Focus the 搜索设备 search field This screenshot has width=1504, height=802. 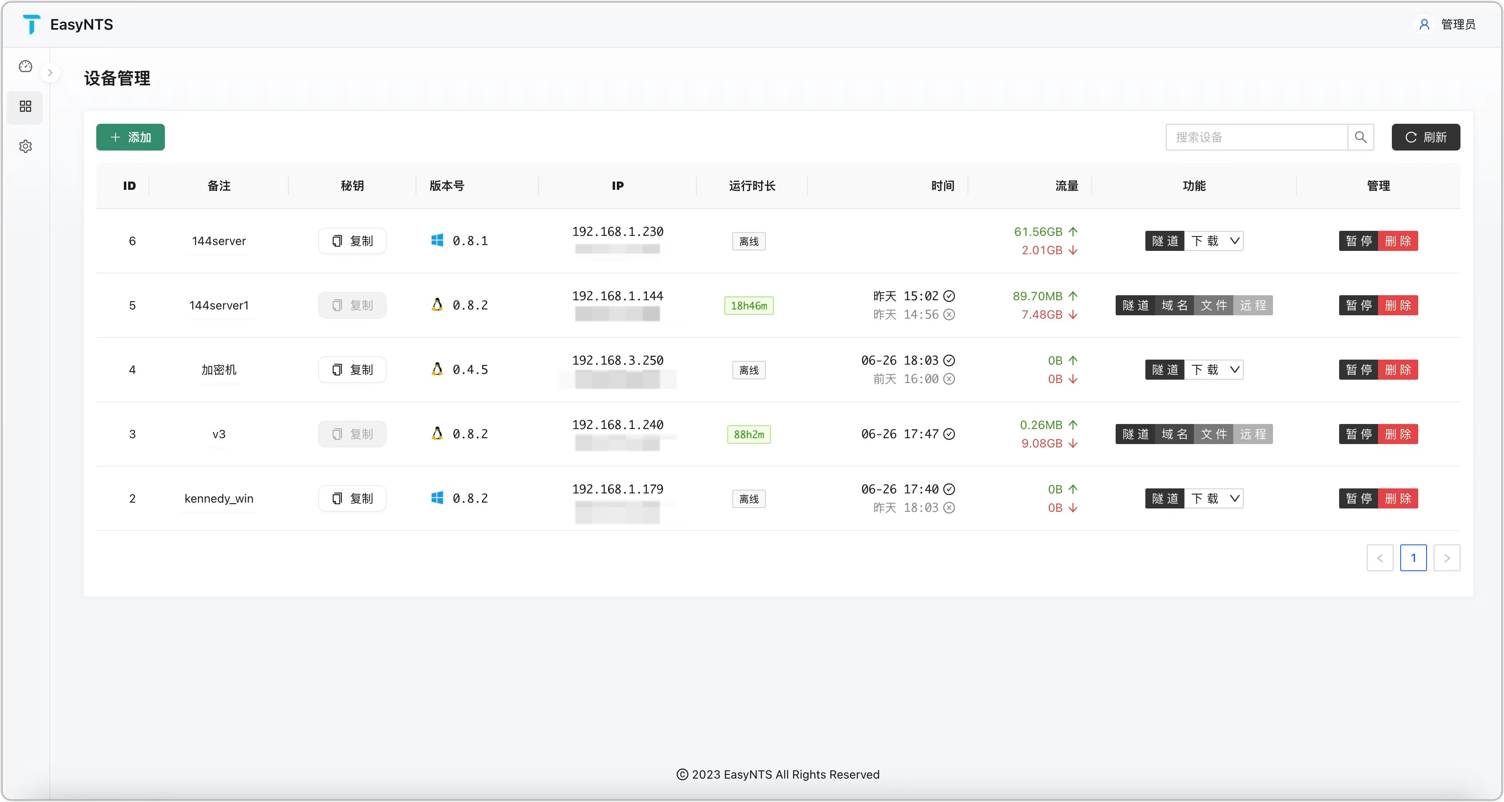pos(1257,137)
